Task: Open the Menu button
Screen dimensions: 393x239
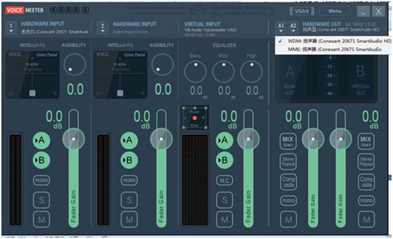Action: 335,11
